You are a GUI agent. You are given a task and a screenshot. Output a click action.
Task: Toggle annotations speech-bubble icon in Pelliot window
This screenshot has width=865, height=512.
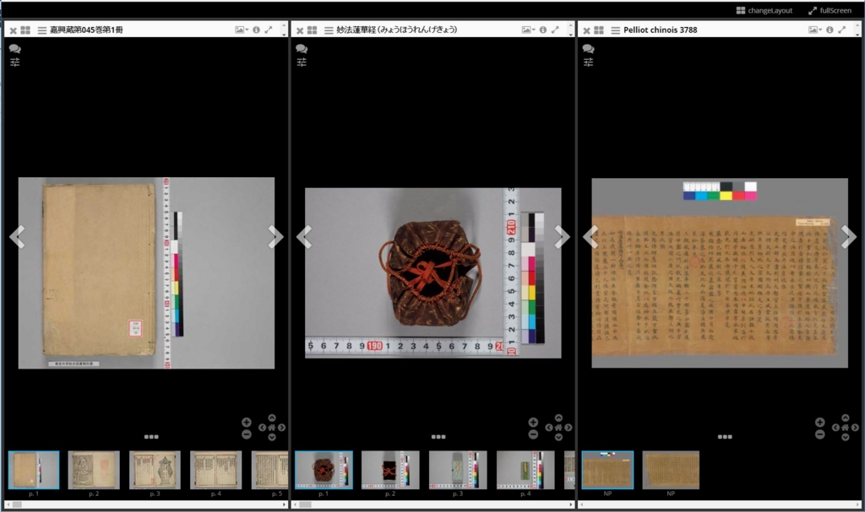pos(589,48)
